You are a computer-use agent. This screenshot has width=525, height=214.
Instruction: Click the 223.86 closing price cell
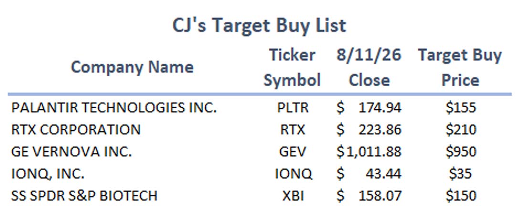[x=369, y=130]
